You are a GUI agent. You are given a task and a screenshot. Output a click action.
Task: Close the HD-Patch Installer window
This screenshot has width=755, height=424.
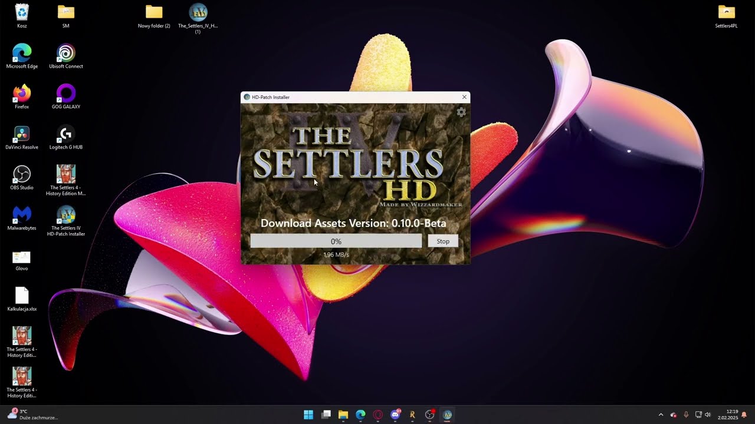click(464, 97)
